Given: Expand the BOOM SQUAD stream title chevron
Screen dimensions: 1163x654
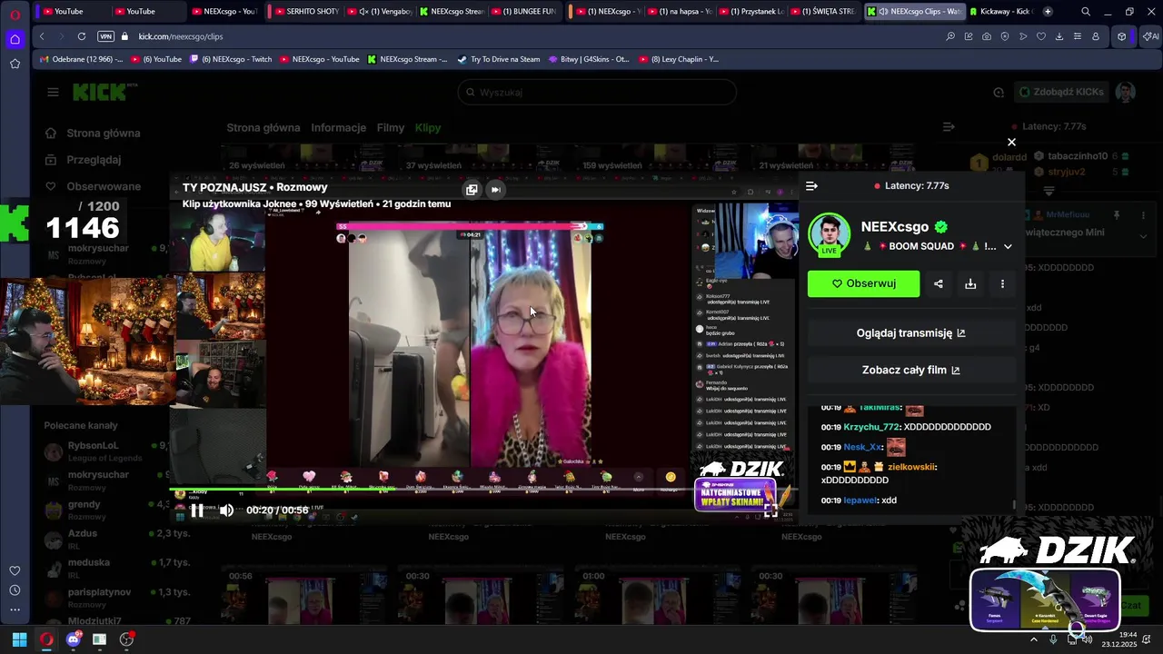Looking at the screenshot, I should click(x=1007, y=246).
